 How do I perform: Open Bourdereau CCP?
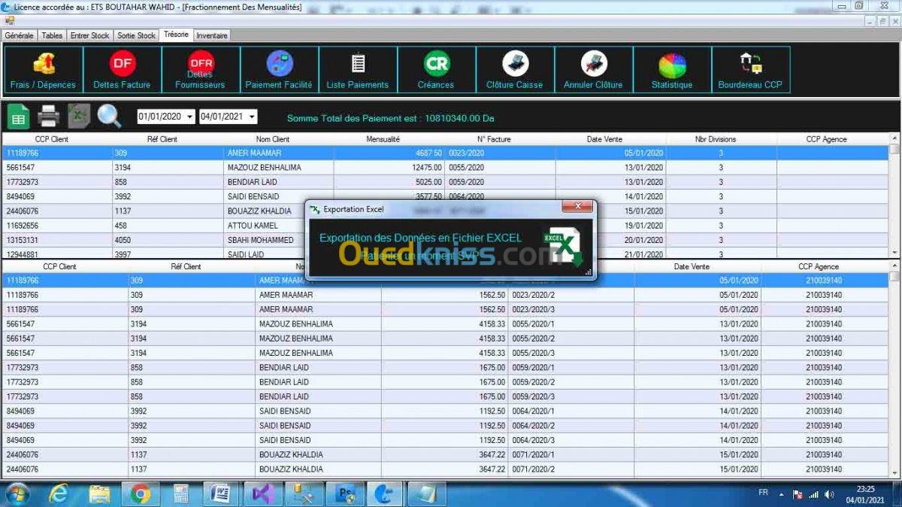pos(751,70)
